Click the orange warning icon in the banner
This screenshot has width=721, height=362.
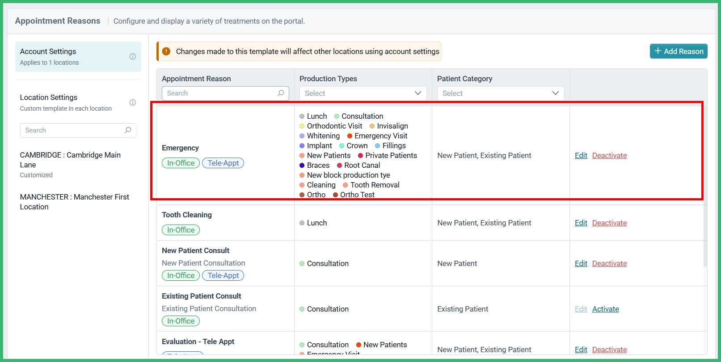pyautogui.click(x=166, y=51)
